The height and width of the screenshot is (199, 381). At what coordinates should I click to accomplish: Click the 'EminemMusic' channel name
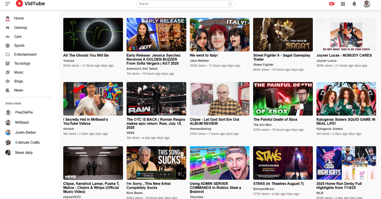click(x=264, y=189)
